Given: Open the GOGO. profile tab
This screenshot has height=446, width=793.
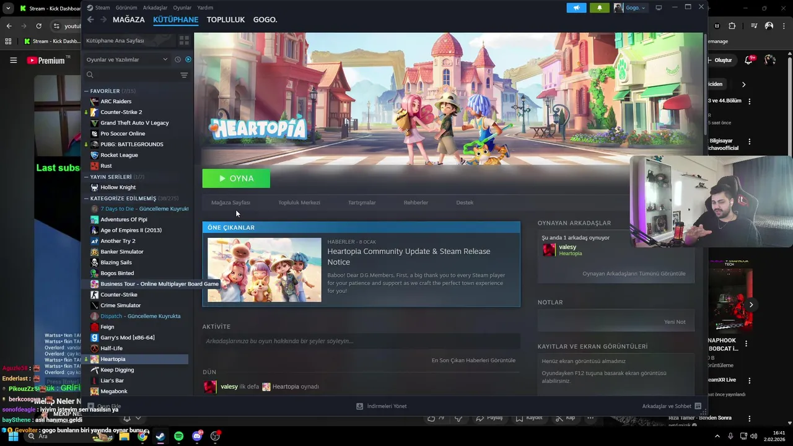Looking at the screenshot, I should coord(265,20).
